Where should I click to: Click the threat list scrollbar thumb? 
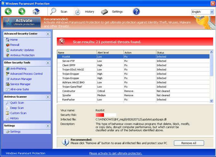point(211,65)
